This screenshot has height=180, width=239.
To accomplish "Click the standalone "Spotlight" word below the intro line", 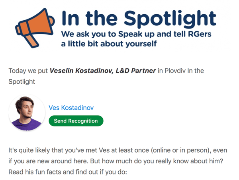I will click(x=22, y=81).
